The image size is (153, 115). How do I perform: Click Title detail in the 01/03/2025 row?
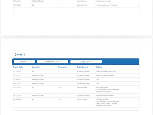97,84
